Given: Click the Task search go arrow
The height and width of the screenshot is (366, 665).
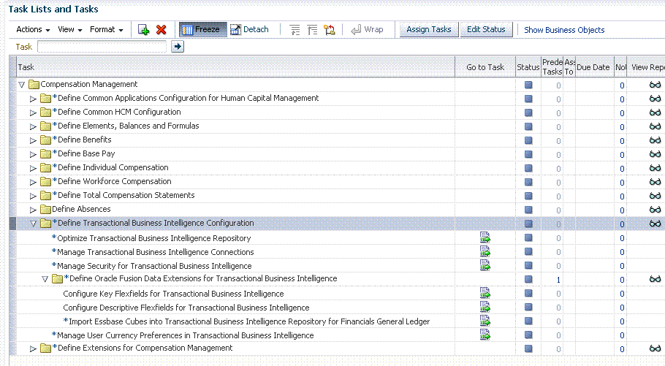Looking at the screenshot, I should (x=178, y=47).
